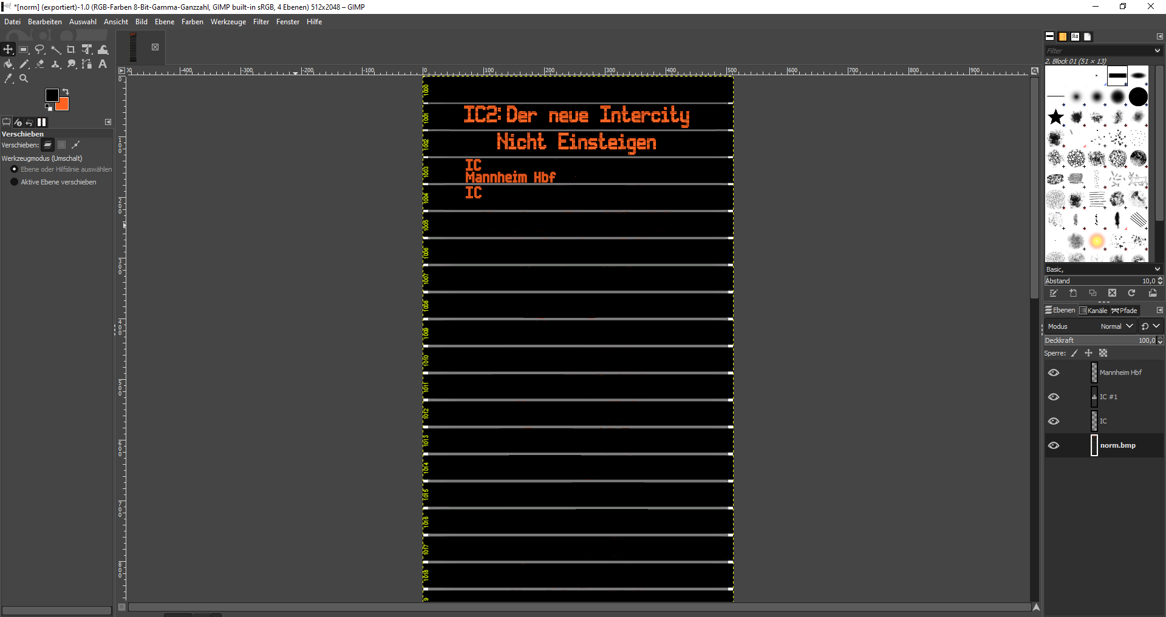Select the Unified Transform tool
Viewport: 1166px width, 617px height.
point(87,50)
